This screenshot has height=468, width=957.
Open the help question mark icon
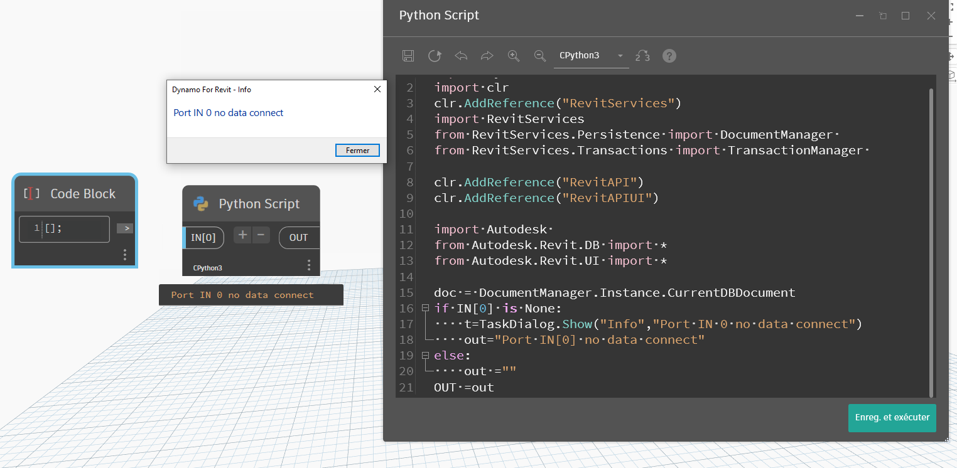pyautogui.click(x=669, y=56)
